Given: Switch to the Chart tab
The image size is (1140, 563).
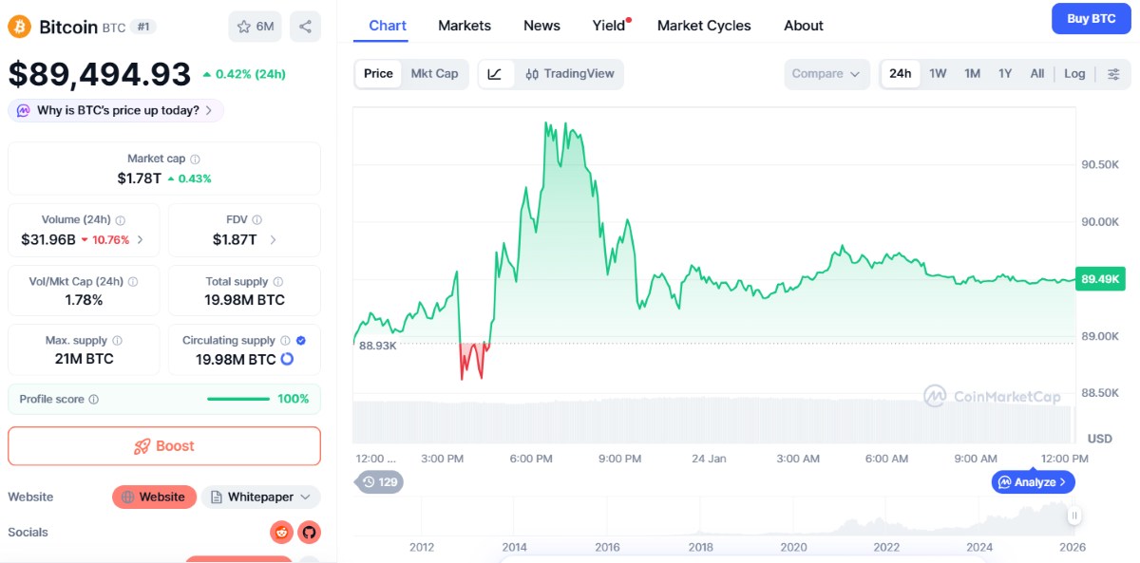Looking at the screenshot, I should [388, 26].
